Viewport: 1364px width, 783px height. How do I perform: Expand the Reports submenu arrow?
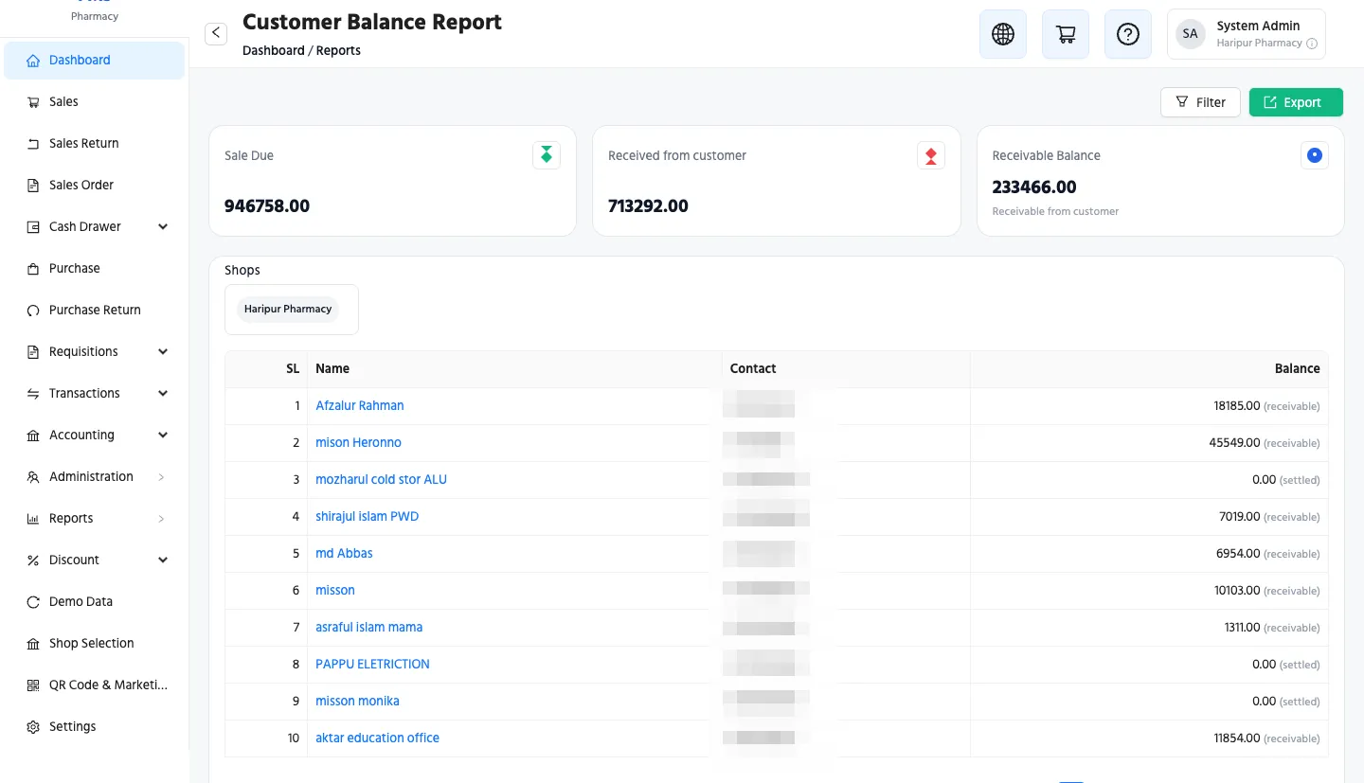click(162, 519)
